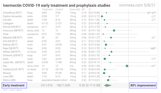Click the Tau² and I² heterogeneity note
Screen dimensions: 161x93
(12, 90)
